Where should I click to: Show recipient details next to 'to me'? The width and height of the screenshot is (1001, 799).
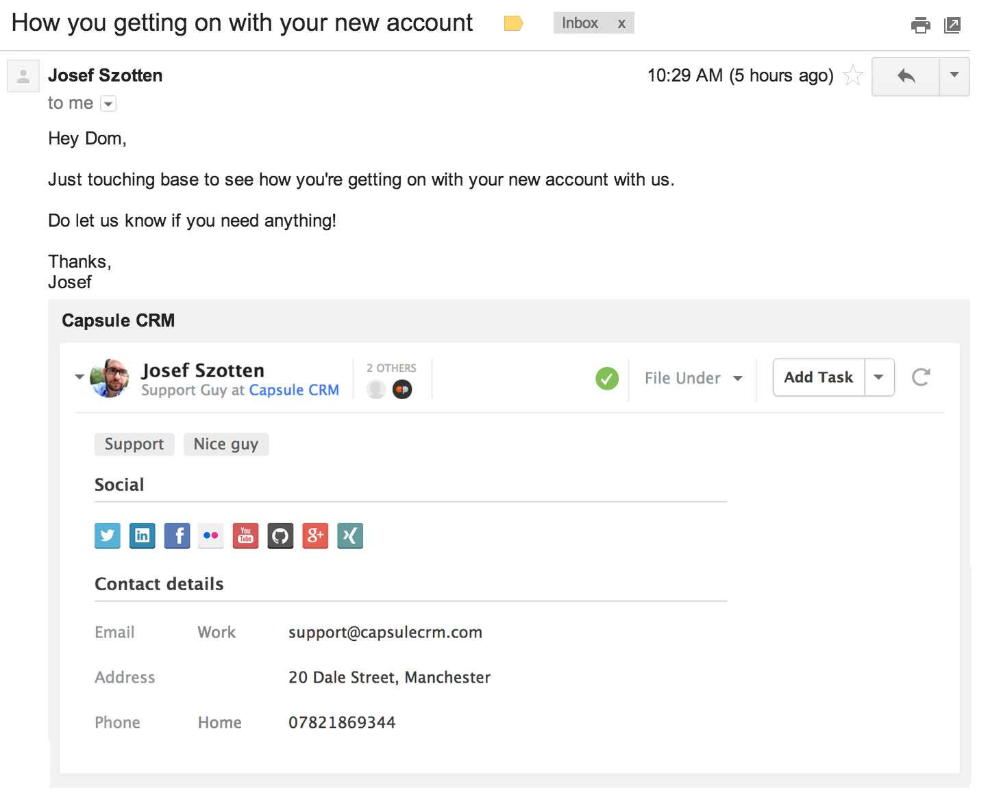(108, 103)
